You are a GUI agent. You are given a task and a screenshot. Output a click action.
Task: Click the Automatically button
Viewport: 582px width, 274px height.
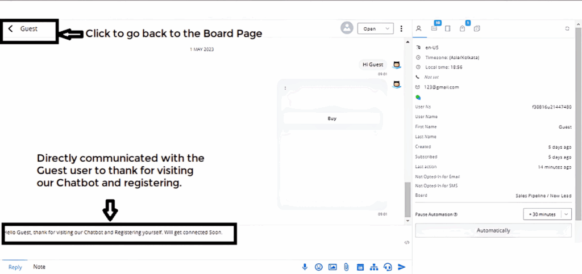coord(493,230)
